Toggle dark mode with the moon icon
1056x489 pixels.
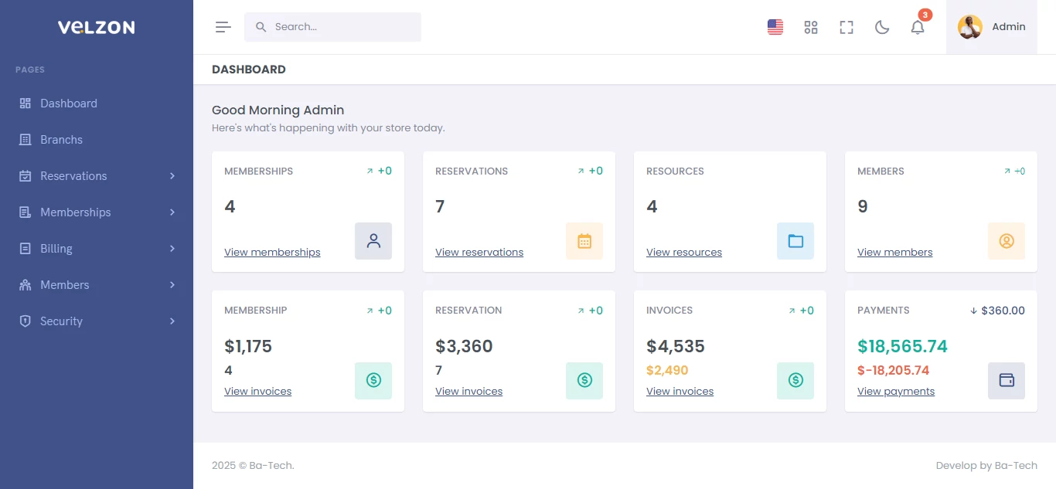882,27
